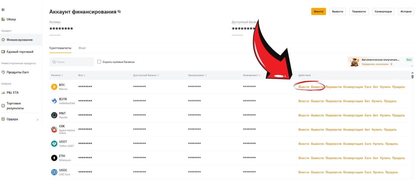
Task: Click the top yellow Внести button
Action: point(319,12)
